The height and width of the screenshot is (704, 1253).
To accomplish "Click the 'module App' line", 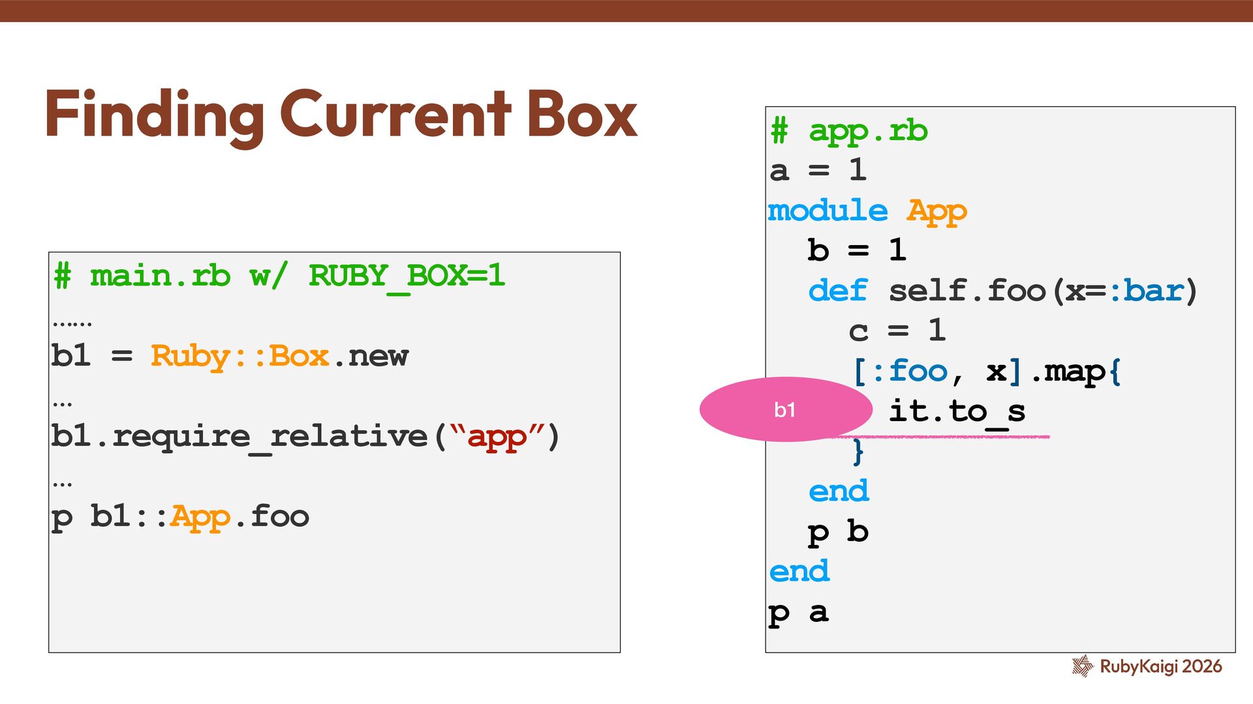I will [867, 211].
